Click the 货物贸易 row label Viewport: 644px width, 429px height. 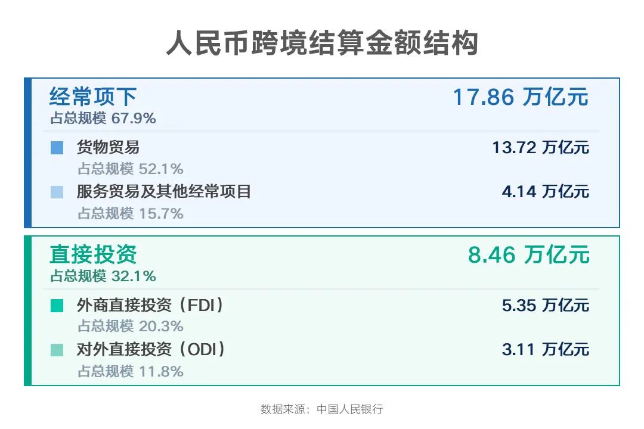pyautogui.click(x=108, y=147)
